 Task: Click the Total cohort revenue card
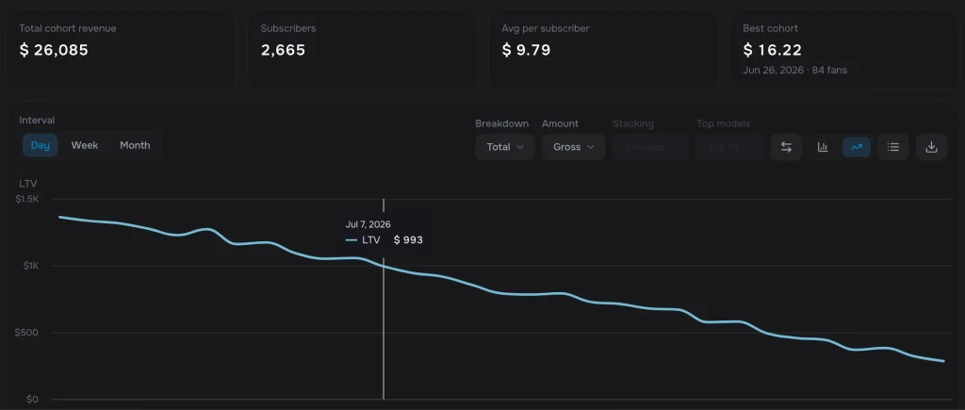[x=122, y=49]
